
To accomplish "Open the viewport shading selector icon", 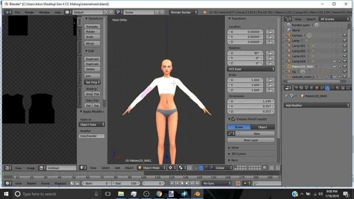I will [181, 168].
